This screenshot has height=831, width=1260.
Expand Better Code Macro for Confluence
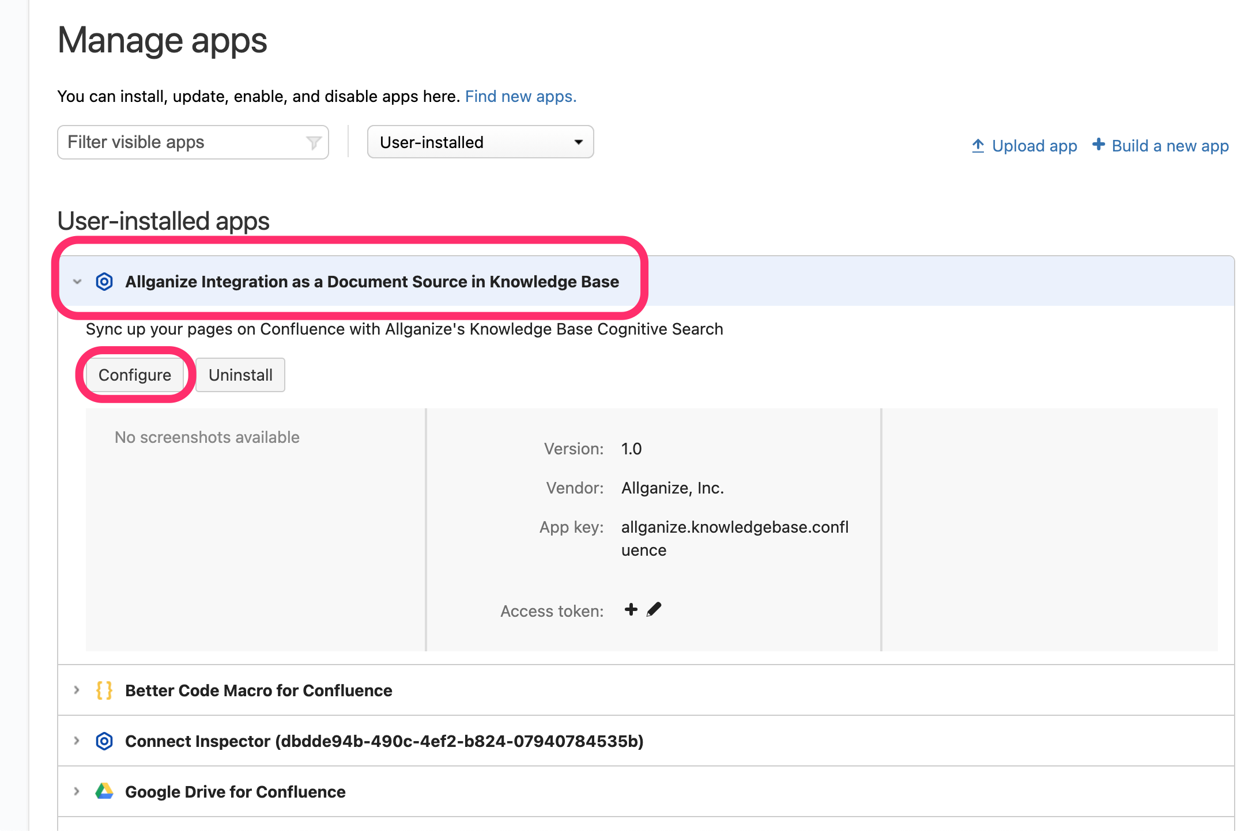tap(77, 690)
